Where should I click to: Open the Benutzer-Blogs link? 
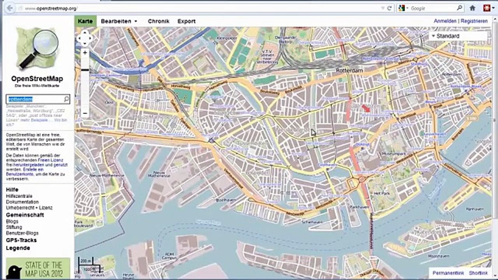(x=22, y=233)
